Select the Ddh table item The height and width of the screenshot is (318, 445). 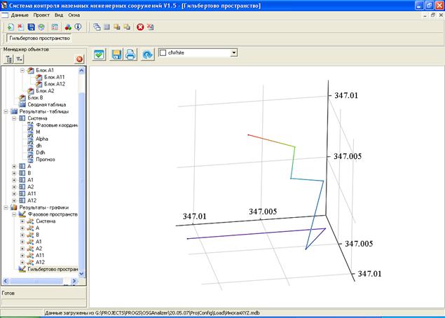pos(41,153)
